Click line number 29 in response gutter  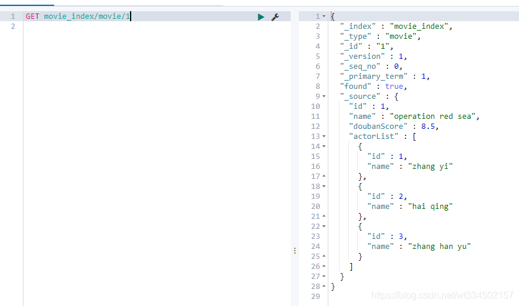coord(315,297)
